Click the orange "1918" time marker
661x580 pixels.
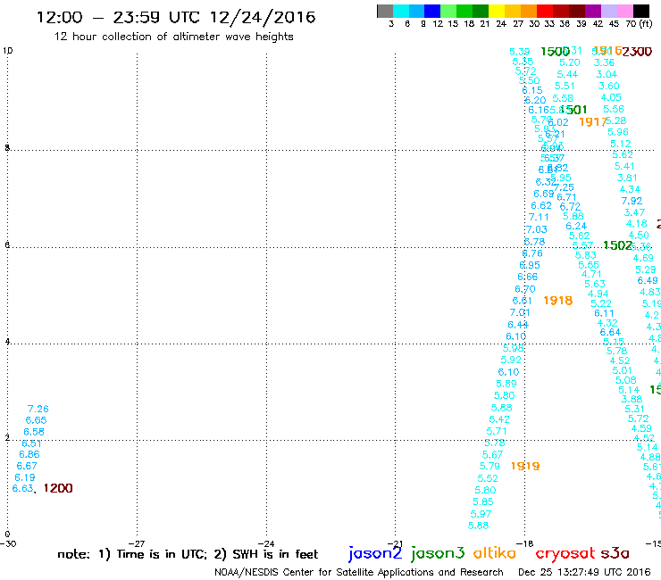point(557,301)
